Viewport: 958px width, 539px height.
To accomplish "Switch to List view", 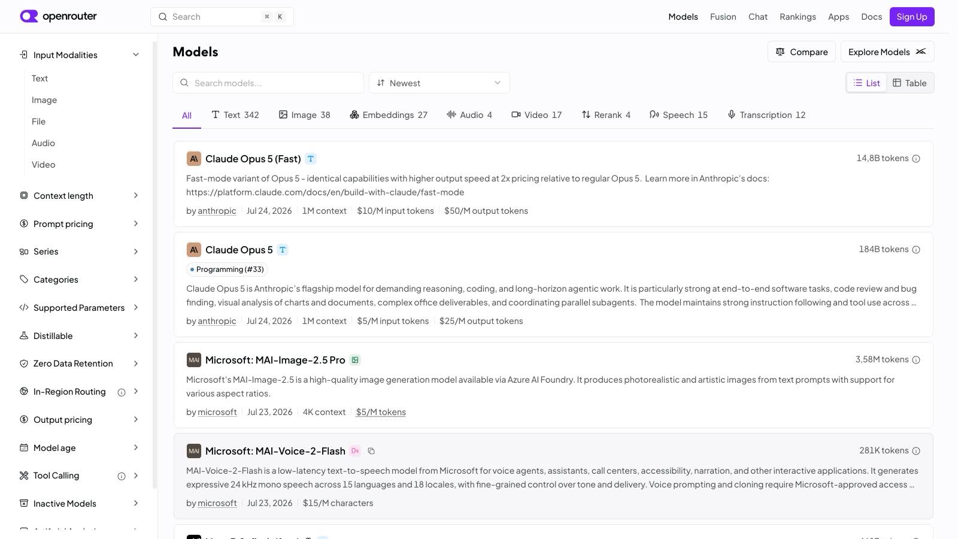I will 866,83.
